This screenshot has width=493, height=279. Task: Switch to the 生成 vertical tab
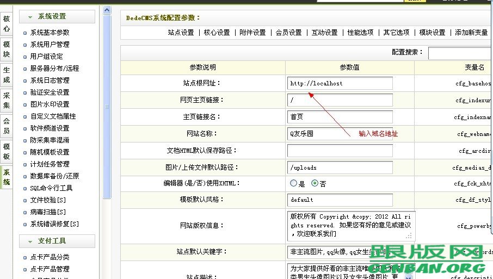point(7,75)
